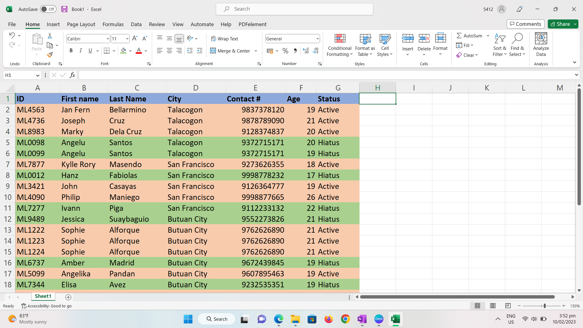Switch to the Formulas tab
The width and height of the screenshot is (583, 328).
pos(113,24)
